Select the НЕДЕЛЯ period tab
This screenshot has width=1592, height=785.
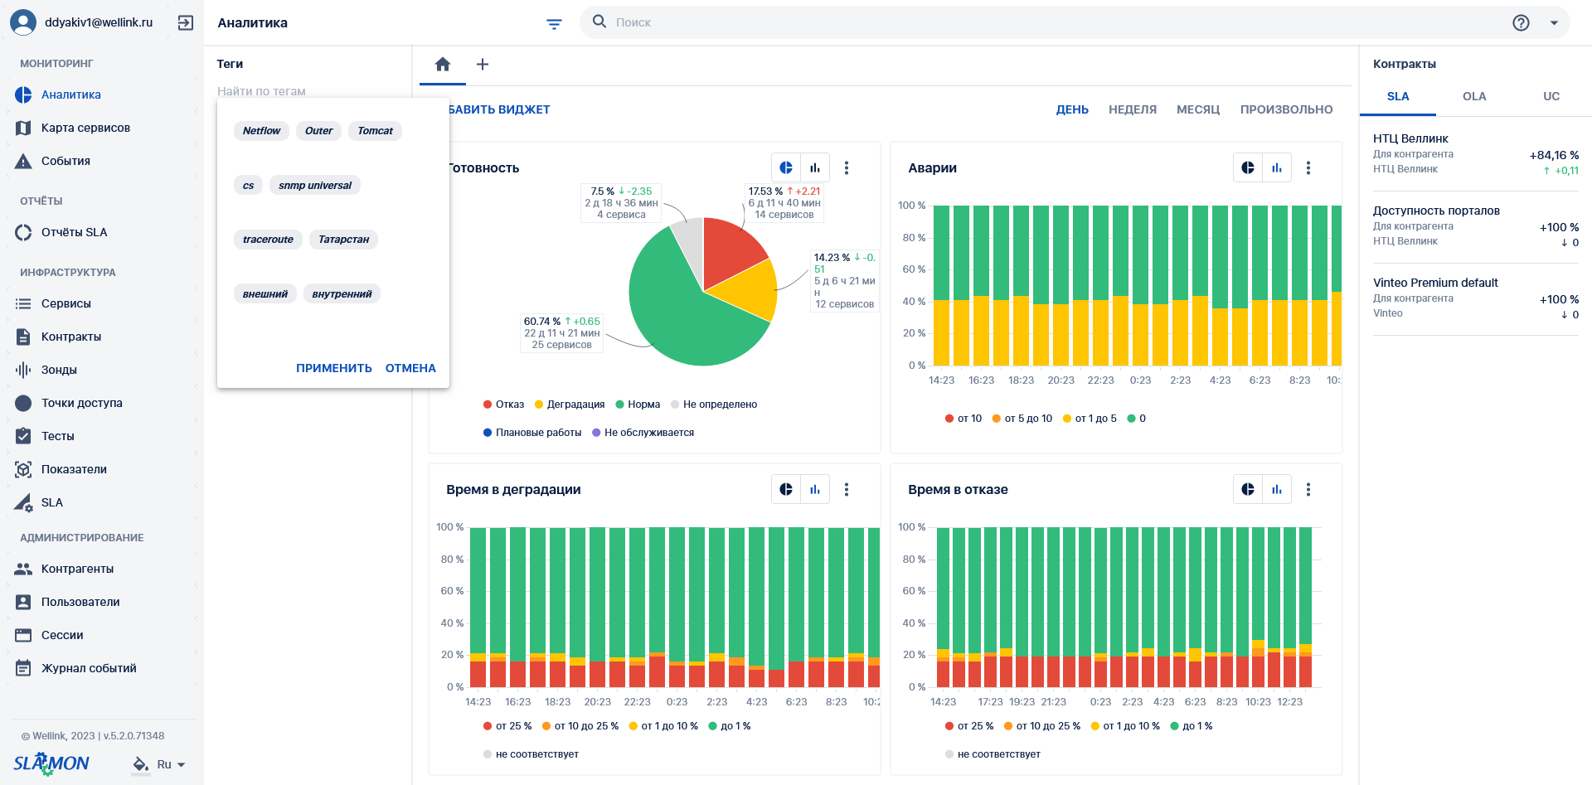[1133, 109]
